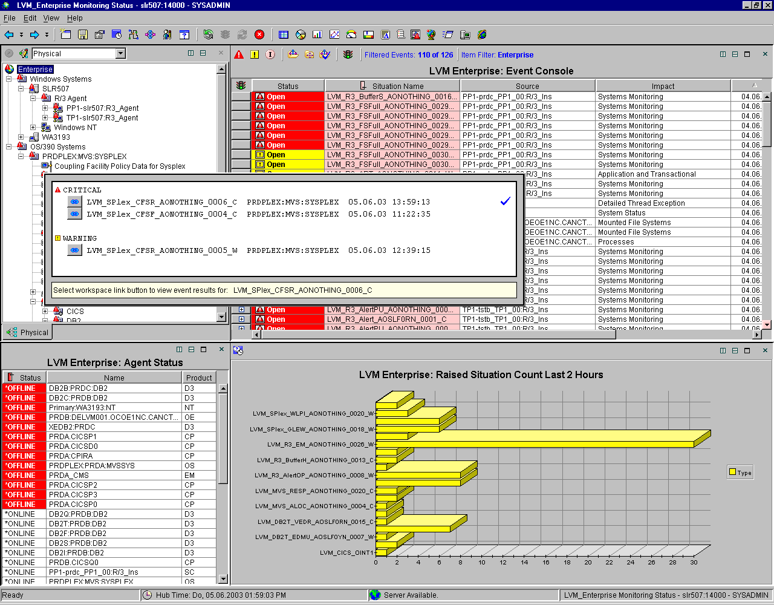Select Coupling Facility Policy Data for Sysplex

[x=120, y=166]
